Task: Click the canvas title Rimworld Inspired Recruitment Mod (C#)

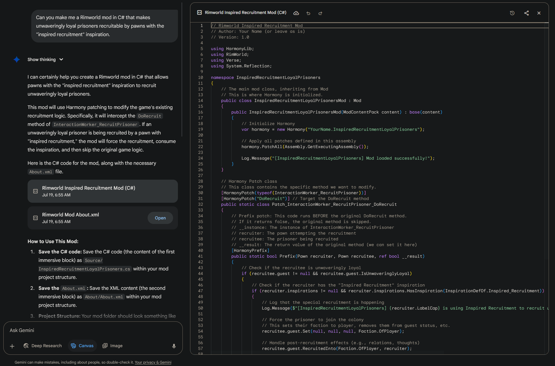Action: (x=246, y=12)
